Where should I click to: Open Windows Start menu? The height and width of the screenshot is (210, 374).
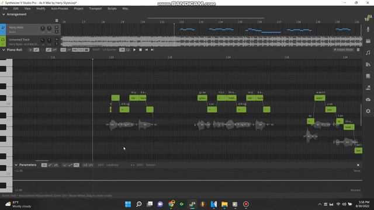pyautogui.click(x=128, y=204)
